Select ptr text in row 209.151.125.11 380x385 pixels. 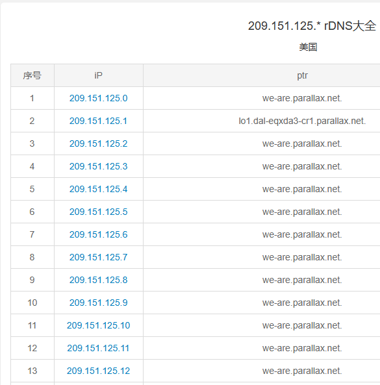click(302, 348)
